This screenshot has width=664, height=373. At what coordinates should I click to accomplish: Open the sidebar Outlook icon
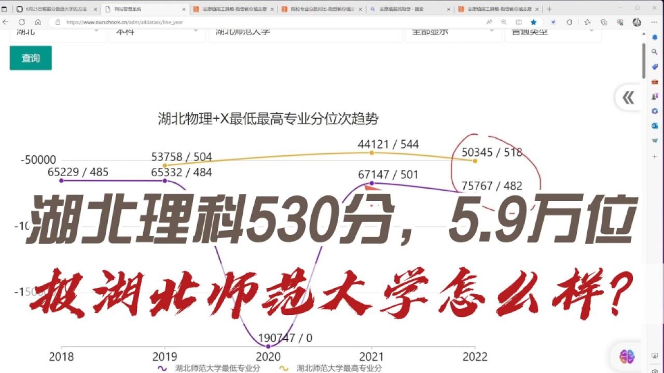click(655, 125)
